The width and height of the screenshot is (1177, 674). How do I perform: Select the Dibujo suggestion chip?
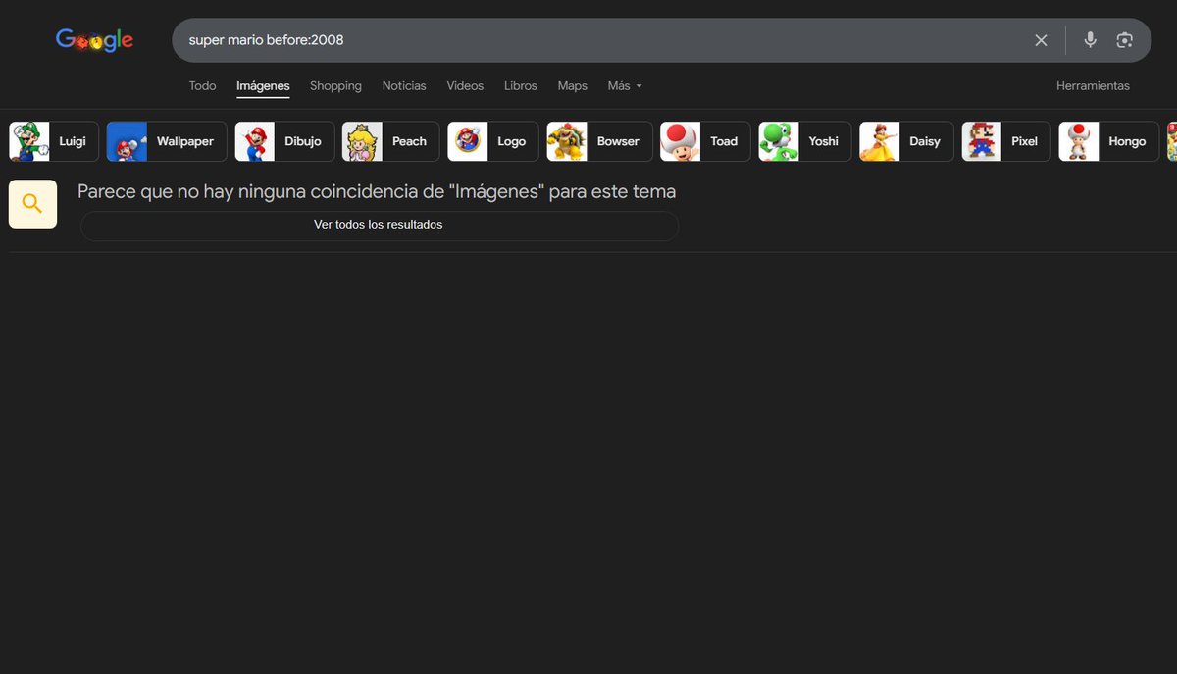(284, 141)
